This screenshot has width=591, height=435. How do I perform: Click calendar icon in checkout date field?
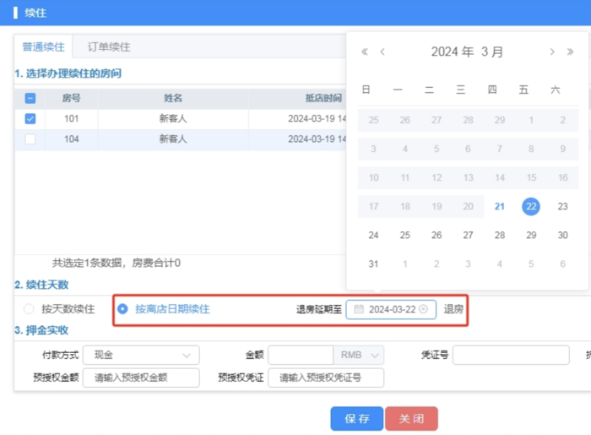pos(359,309)
